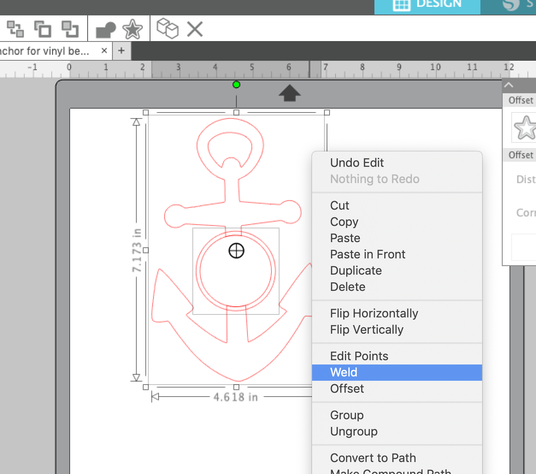The height and width of the screenshot is (474, 536).
Task: Select the 'Anchor for vinyl be...' document tab
Action: [47, 50]
